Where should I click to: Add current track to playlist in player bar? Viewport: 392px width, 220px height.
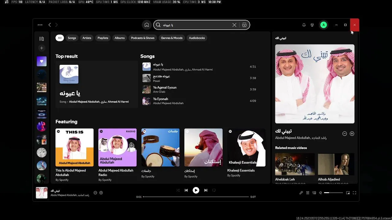point(101,193)
